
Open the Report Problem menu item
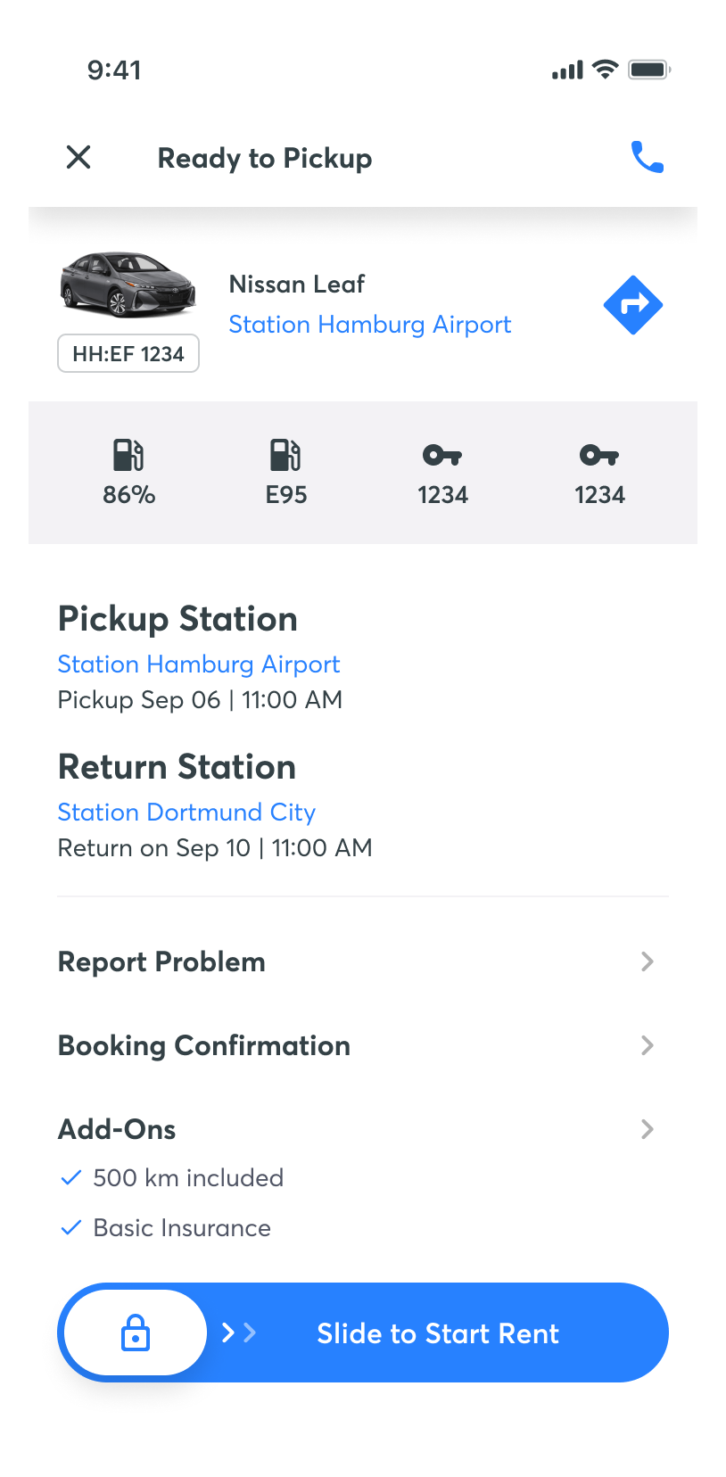[x=161, y=961]
